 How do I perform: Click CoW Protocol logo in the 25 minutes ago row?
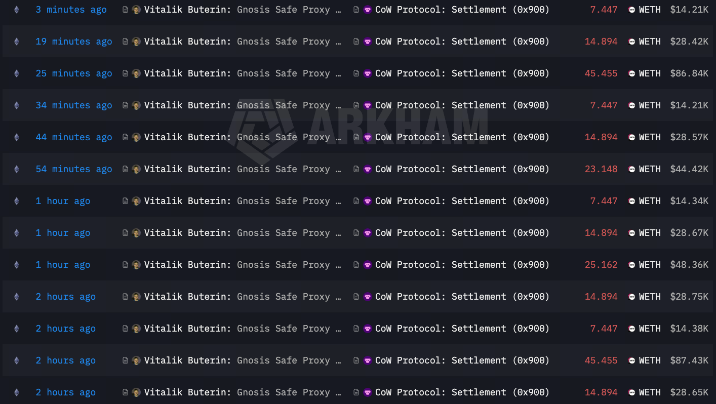pyautogui.click(x=368, y=73)
